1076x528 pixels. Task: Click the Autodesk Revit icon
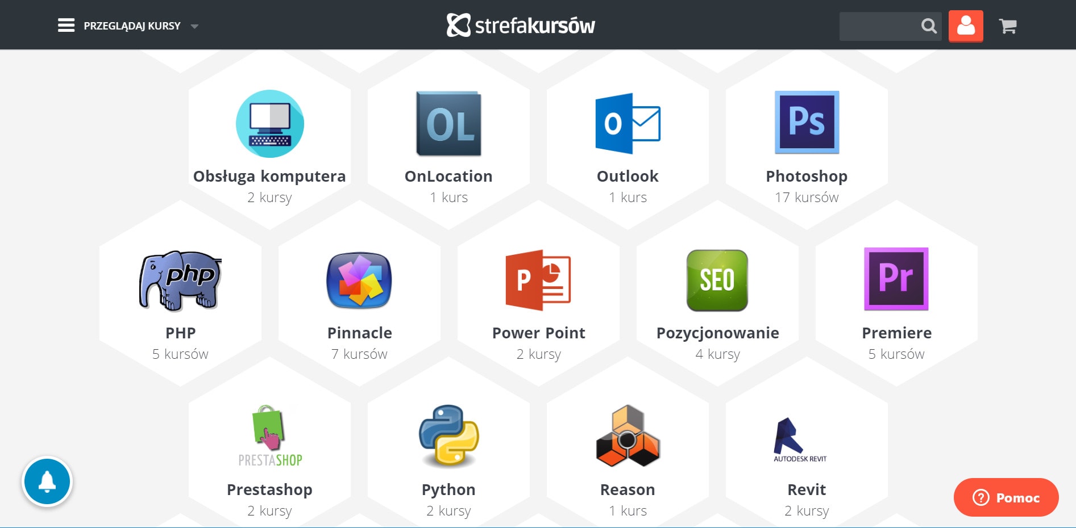(800, 440)
